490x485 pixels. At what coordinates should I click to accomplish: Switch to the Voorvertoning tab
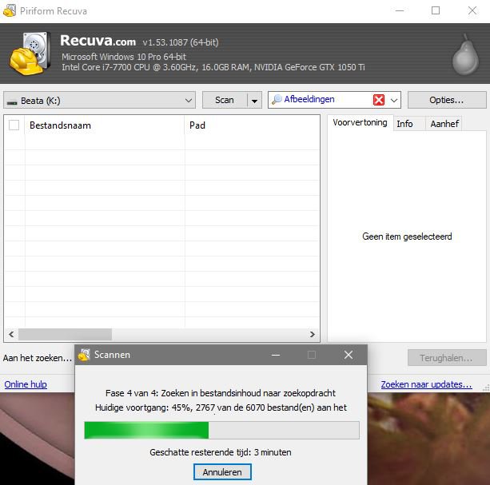[360, 123]
